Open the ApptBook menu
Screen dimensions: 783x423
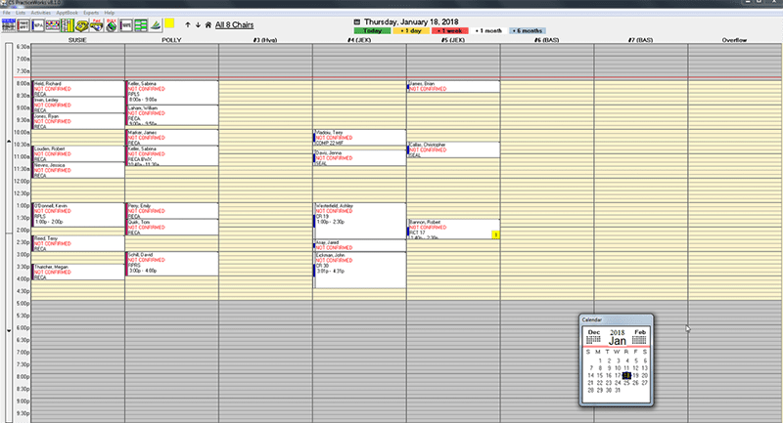tap(67, 13)
